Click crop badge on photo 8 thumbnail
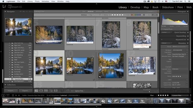Image resolution: width=193 pixels, height=108 pixels. [150, 47]
